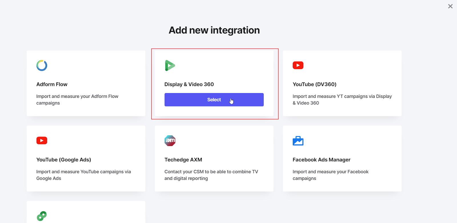This screenshot has width=457, height=223.
Task: Pick the YouTube (Google Ads) card title
Action: [x=64, y=160]
